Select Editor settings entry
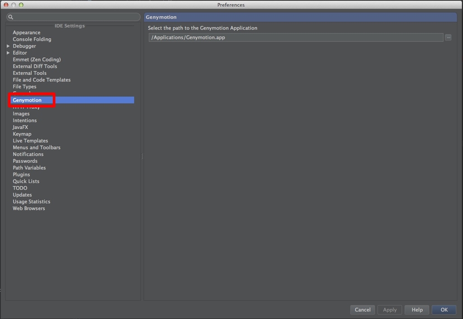 tap(20, 53)
